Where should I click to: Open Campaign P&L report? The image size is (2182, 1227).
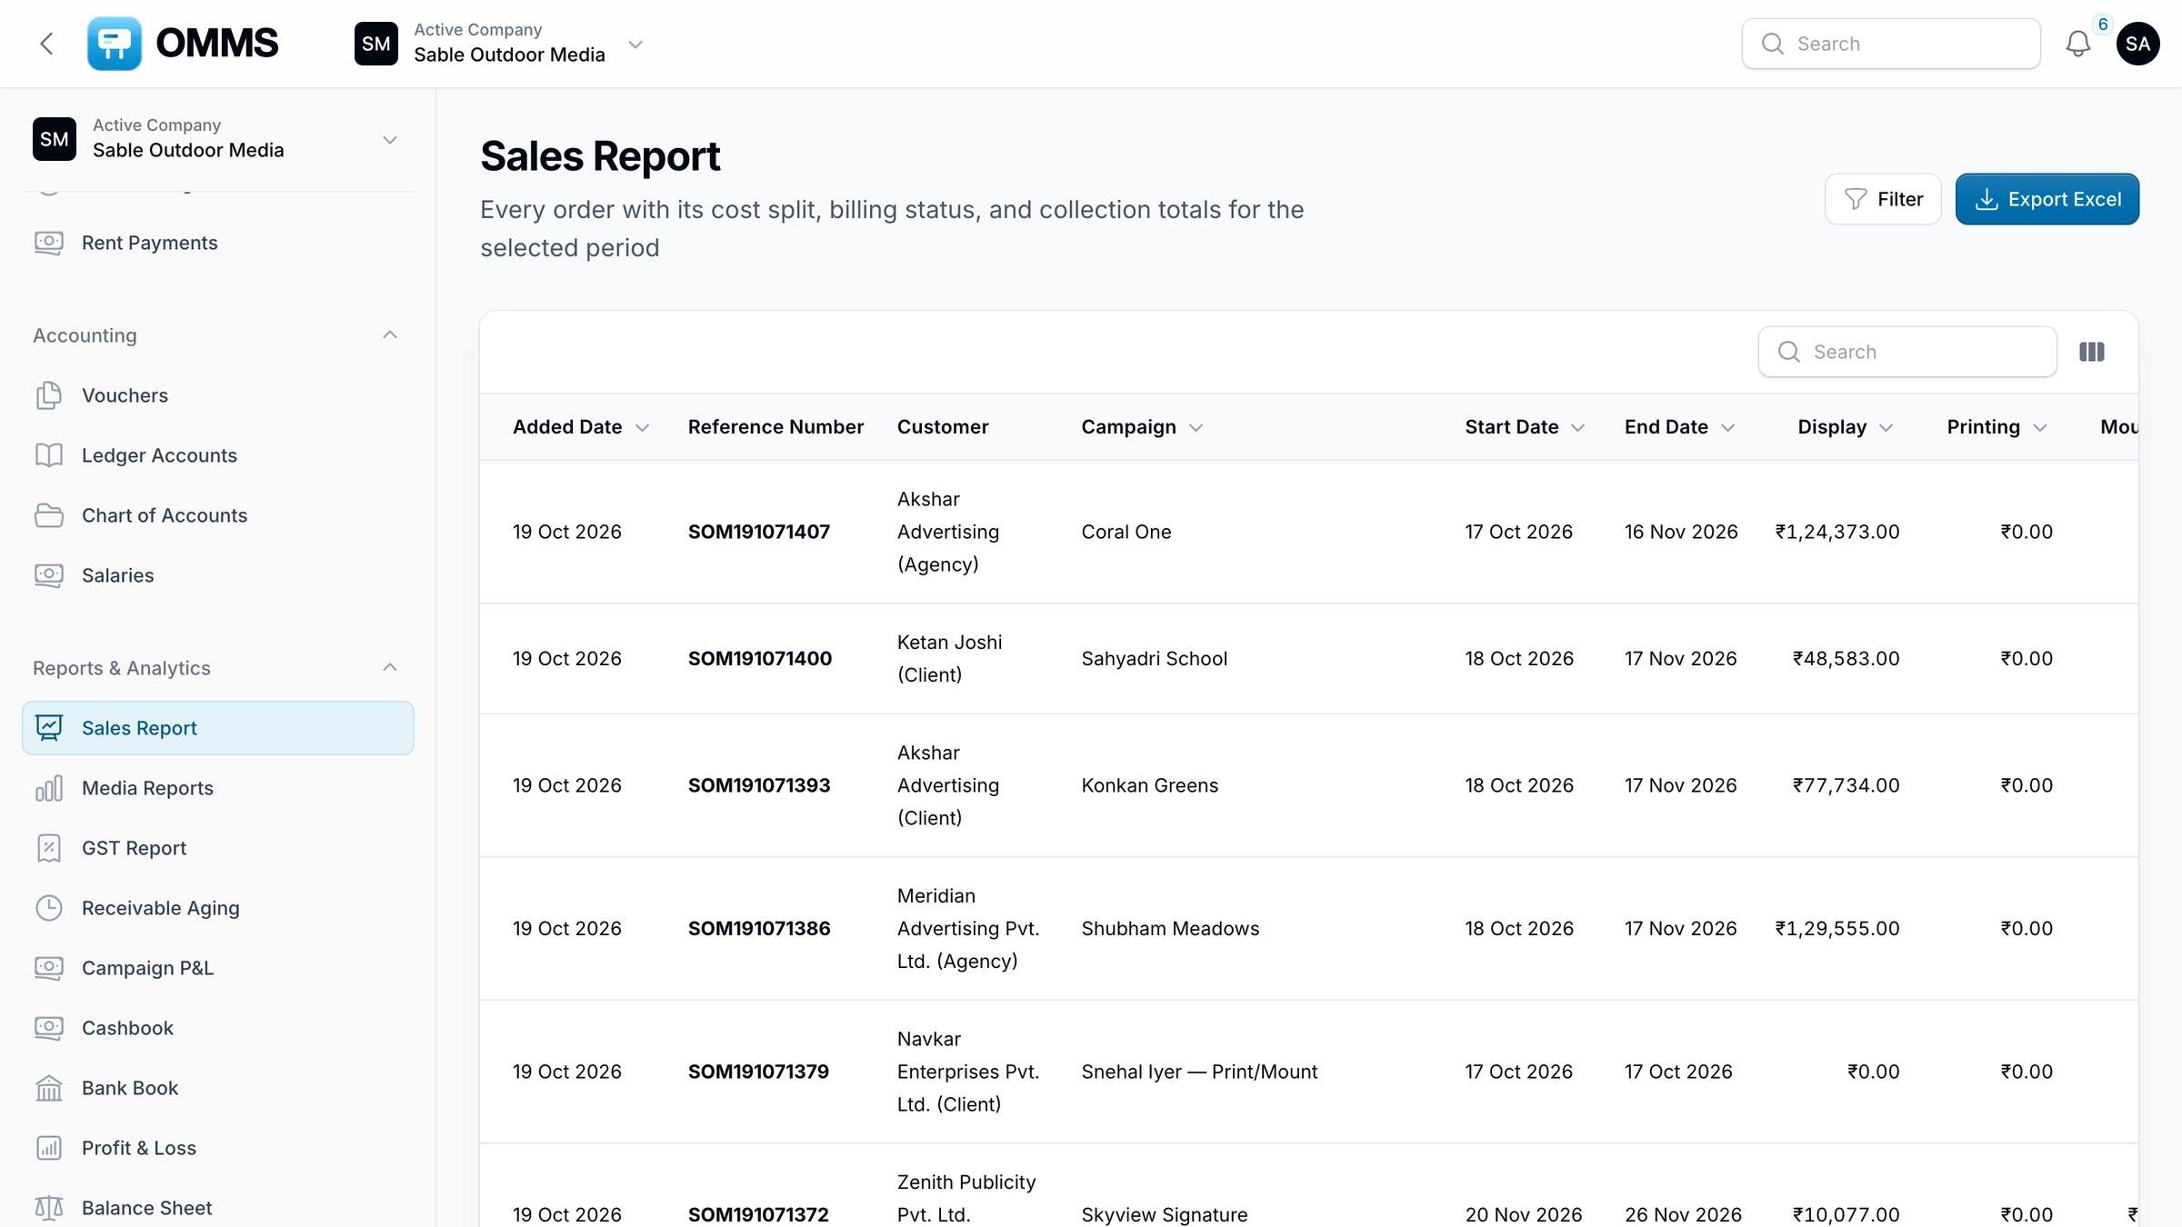point(218,968)
